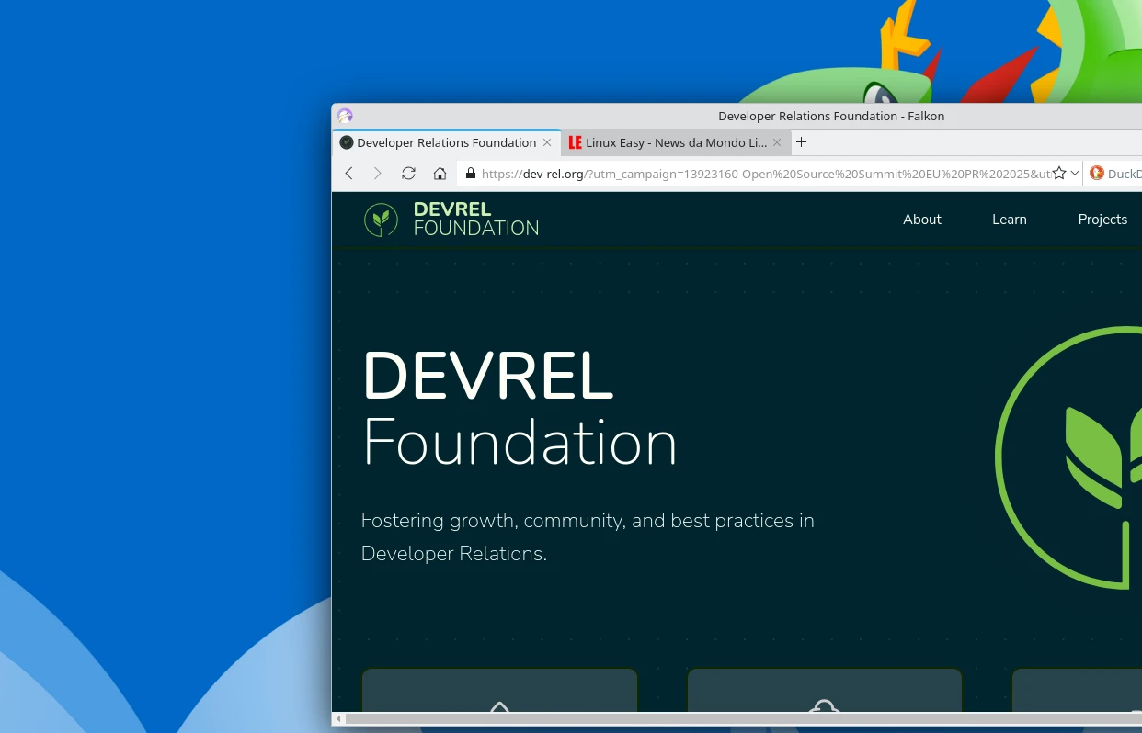Open the address bar dropdown chevron
The width and height of the screenshot is (1142, 733).
[1074, 174]
